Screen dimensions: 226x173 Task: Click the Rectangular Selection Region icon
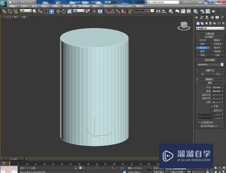point(46,11)
